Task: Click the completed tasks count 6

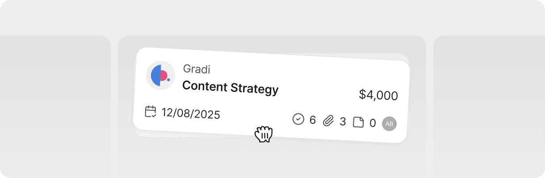Action: 312,120
